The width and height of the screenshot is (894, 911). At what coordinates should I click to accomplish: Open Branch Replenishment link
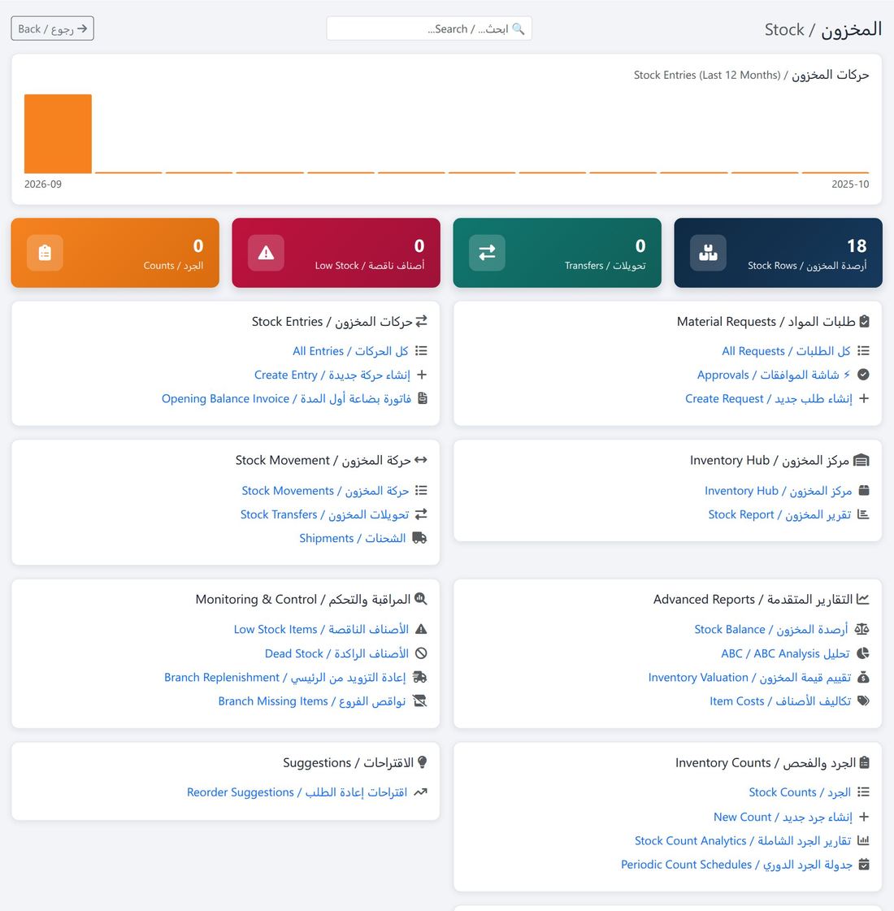[284, 678]
